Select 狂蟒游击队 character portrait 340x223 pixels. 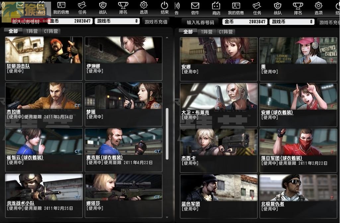pyautogui.click(x=44, y=50)
